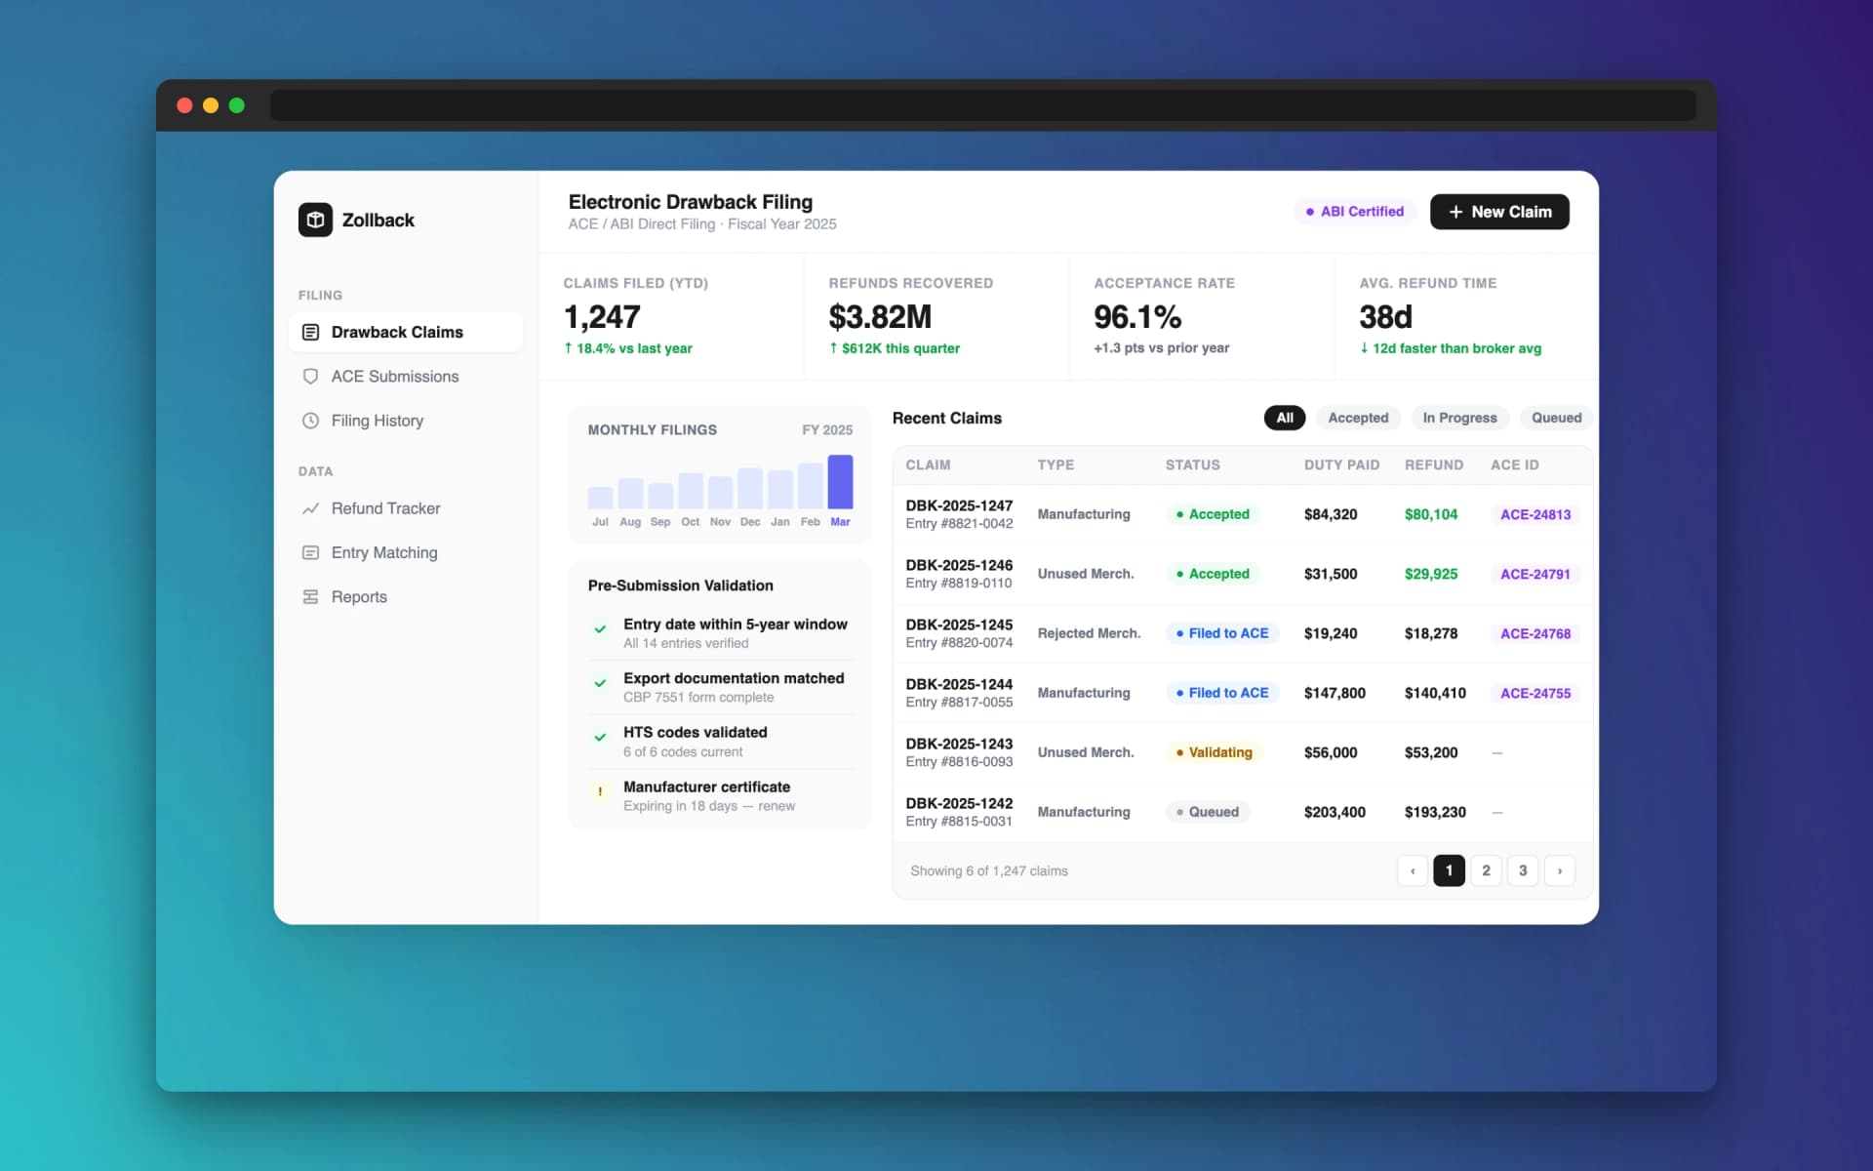The height and width of the screenshot is (1171, 1873).
Task: Select the Mar bar in Monthly Filings chart
Action: pyautogui.click(x=840, y=482)
